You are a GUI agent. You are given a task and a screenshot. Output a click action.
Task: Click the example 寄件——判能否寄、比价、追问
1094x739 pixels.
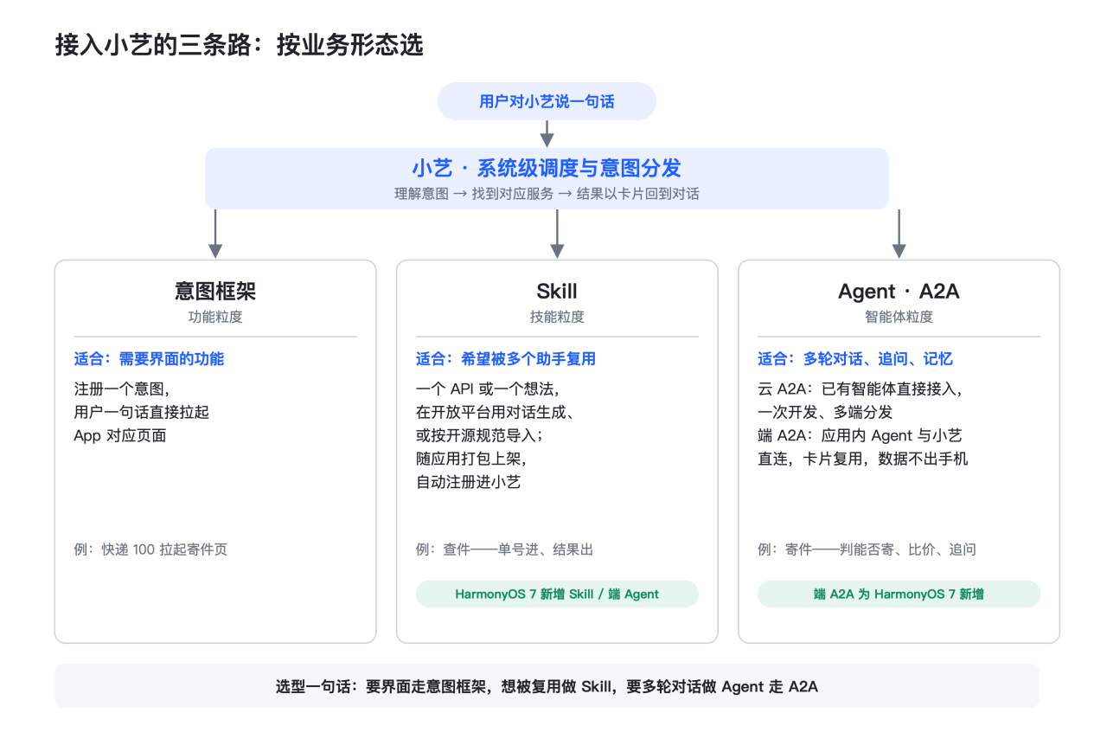(x=867, y=549)
